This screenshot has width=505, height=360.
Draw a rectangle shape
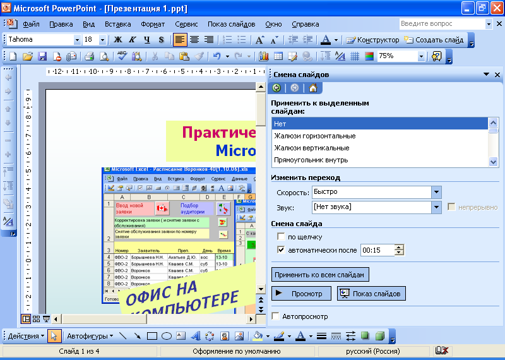[151, 336]
